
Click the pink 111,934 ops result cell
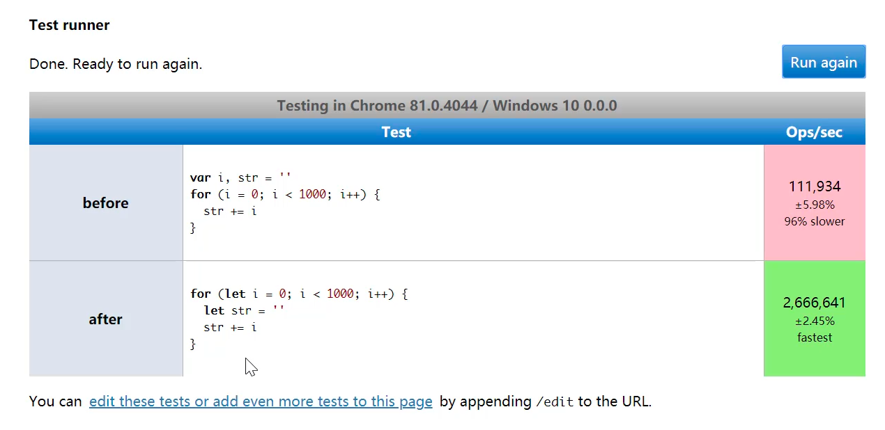tap(815, 202)
